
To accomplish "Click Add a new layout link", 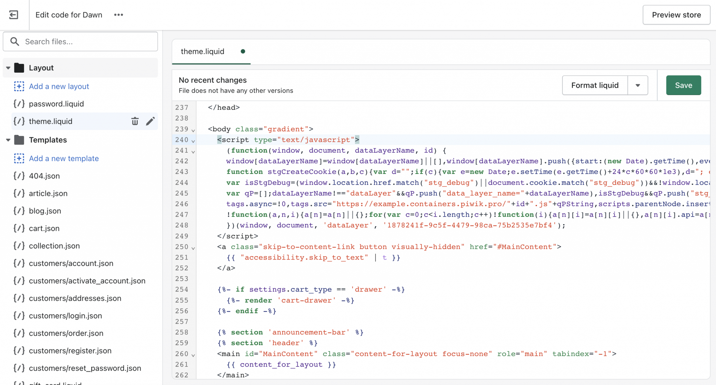I will [x=59, y=86].
